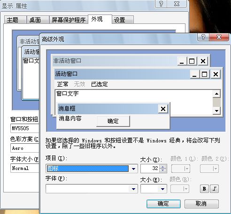
Task: Go to the 设置 tab
Action: click(123, 20)
